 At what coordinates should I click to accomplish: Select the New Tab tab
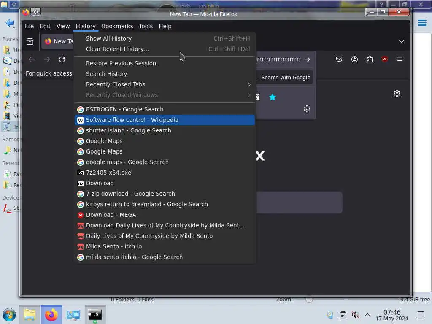coord(57,41)
